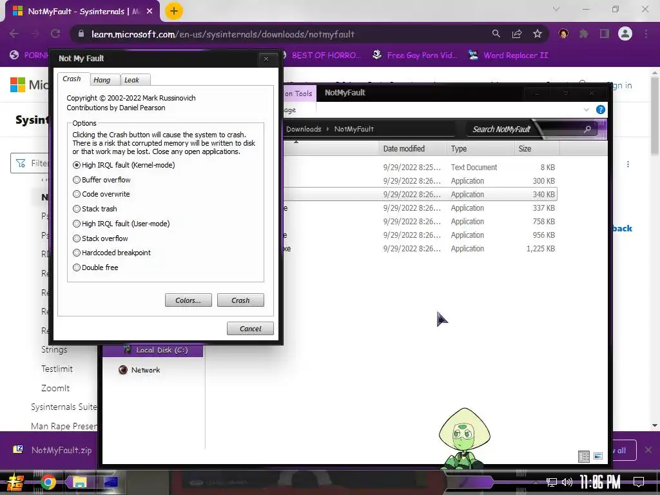The image size is (660, 495).
Task: Bookmark this page with the star icon
Action: pyautogui.click(x=538, y=34)
